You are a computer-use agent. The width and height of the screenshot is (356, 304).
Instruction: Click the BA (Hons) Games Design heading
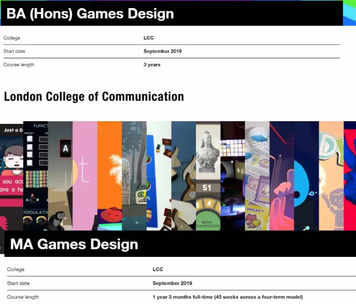point(90,14)
